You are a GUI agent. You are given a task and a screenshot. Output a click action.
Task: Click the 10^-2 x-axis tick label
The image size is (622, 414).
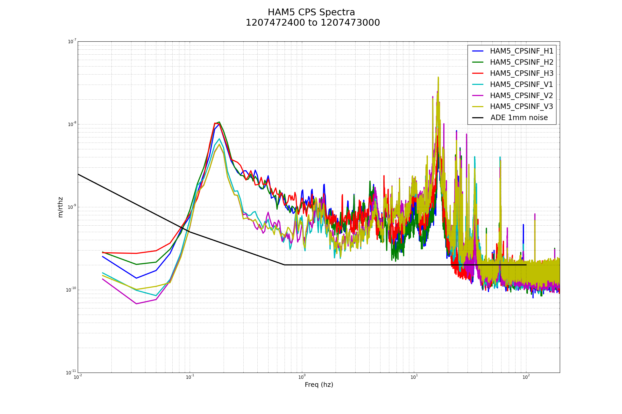click(x=78, y=377)
